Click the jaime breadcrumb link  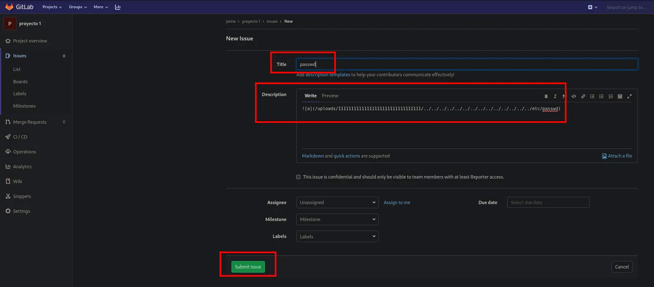tap(231, 21)
